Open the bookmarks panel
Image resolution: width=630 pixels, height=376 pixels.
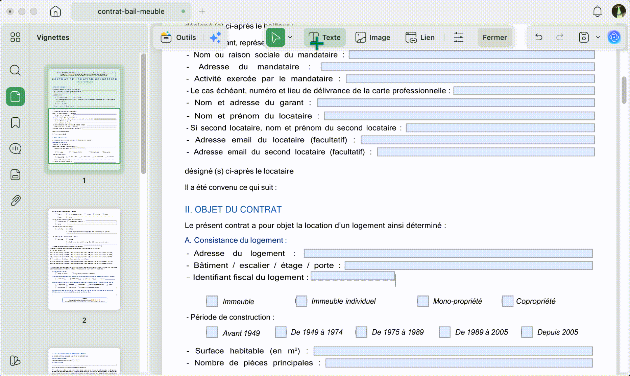(x=15, y=123)
